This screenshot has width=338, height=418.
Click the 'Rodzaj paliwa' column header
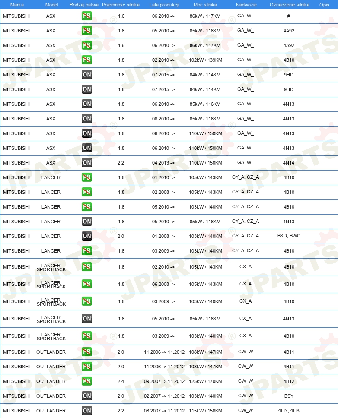click(84, 5)
